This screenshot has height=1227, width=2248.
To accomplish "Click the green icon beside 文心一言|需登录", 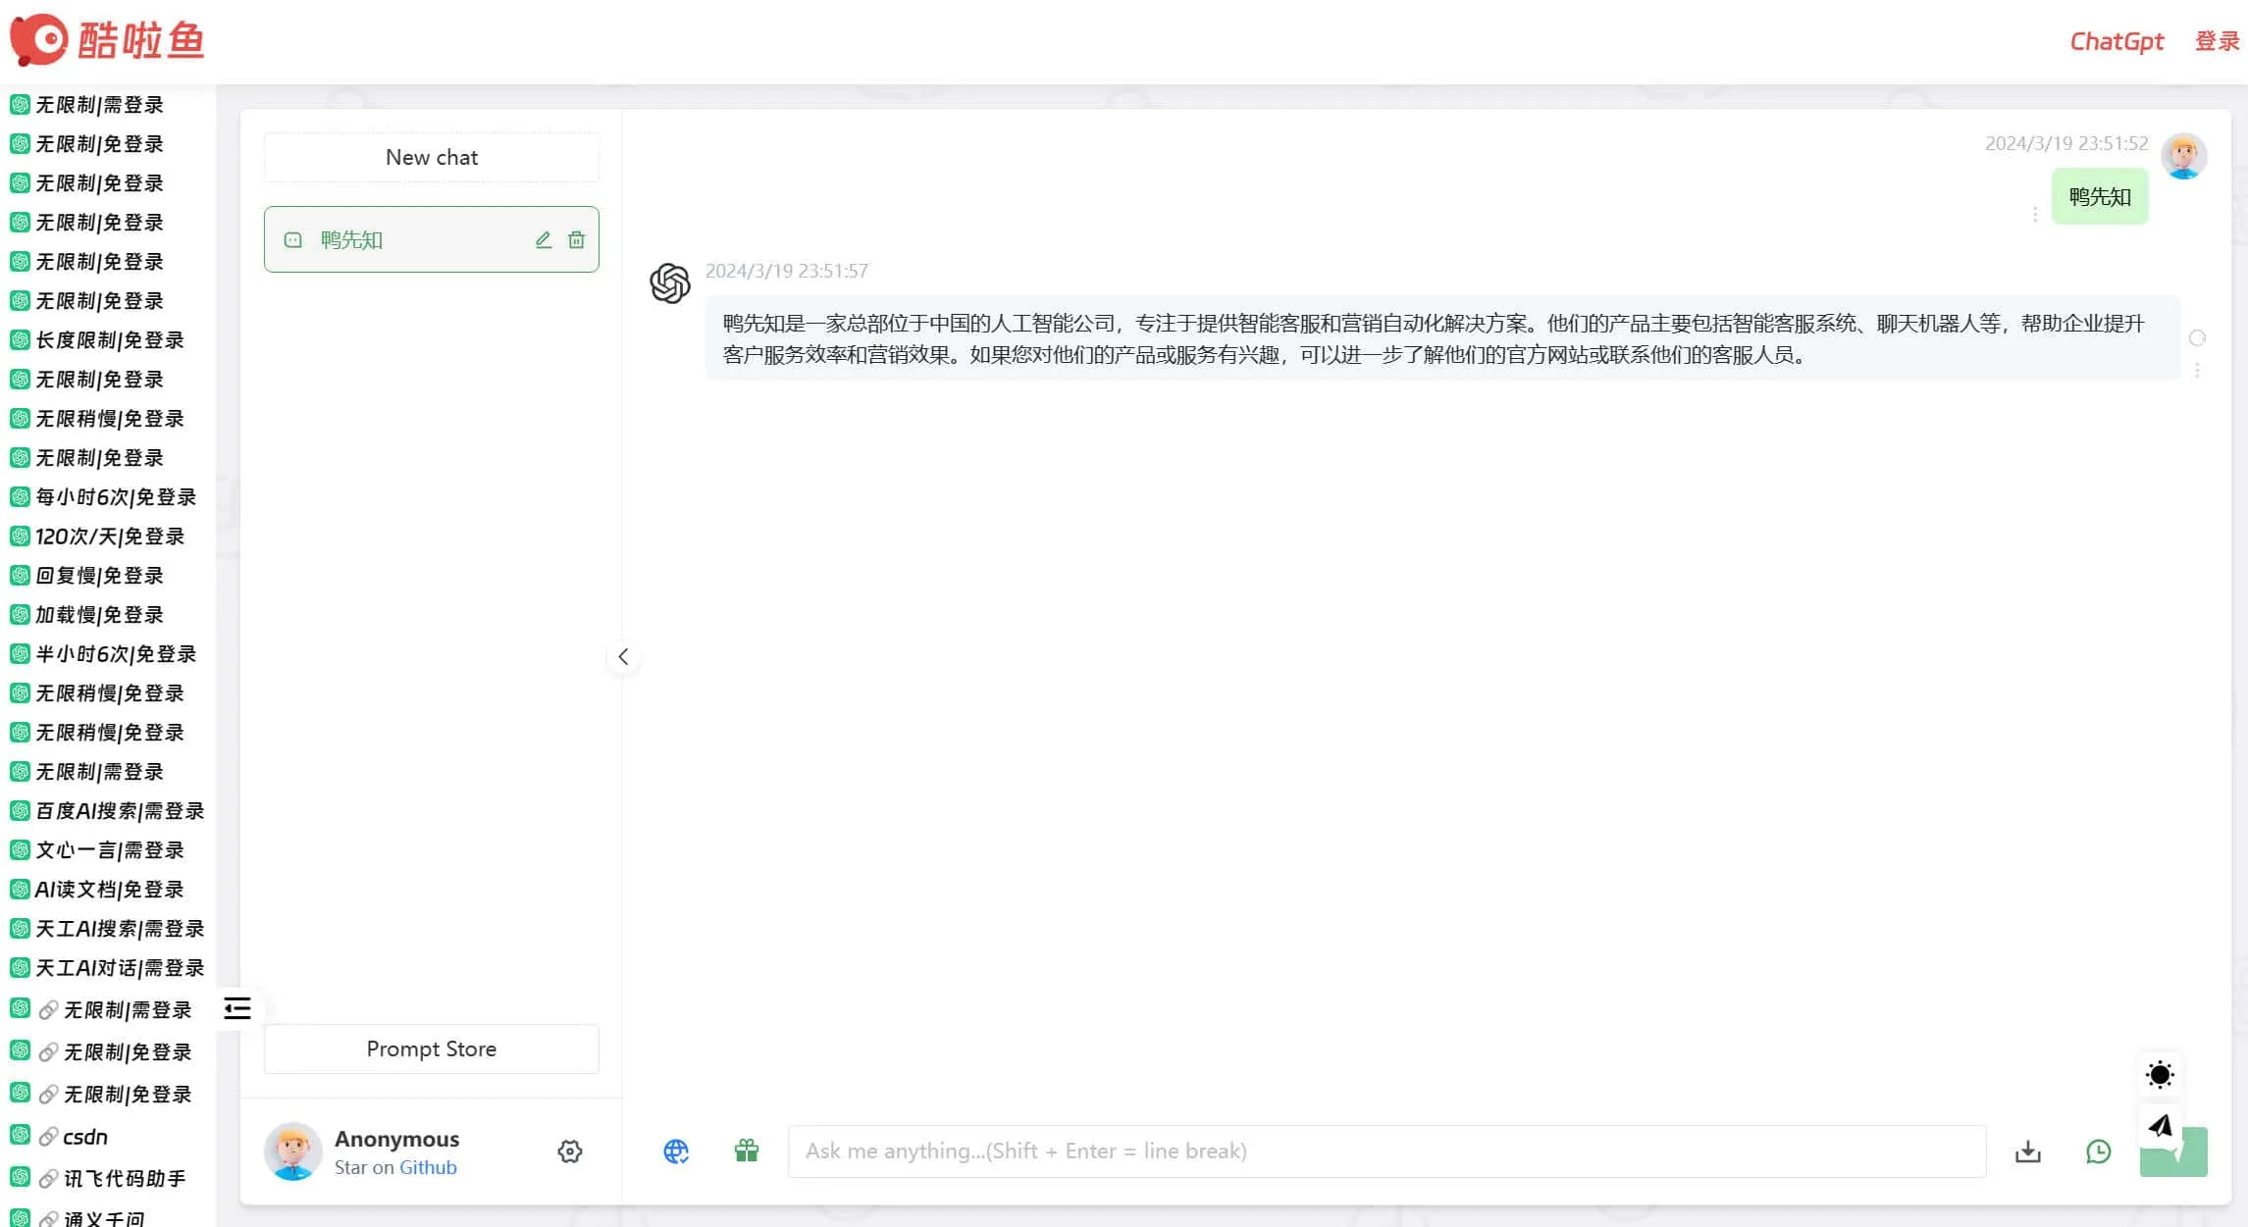I will 20,850.
